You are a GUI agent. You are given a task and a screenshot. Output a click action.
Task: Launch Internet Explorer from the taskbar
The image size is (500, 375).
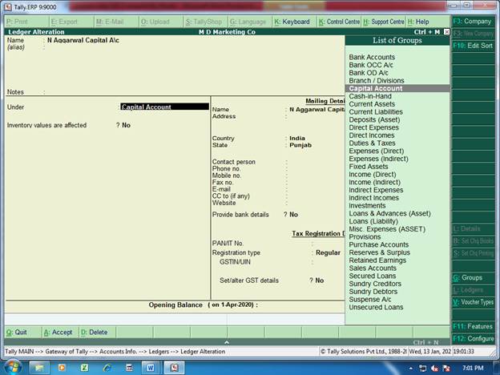point(107,368)
